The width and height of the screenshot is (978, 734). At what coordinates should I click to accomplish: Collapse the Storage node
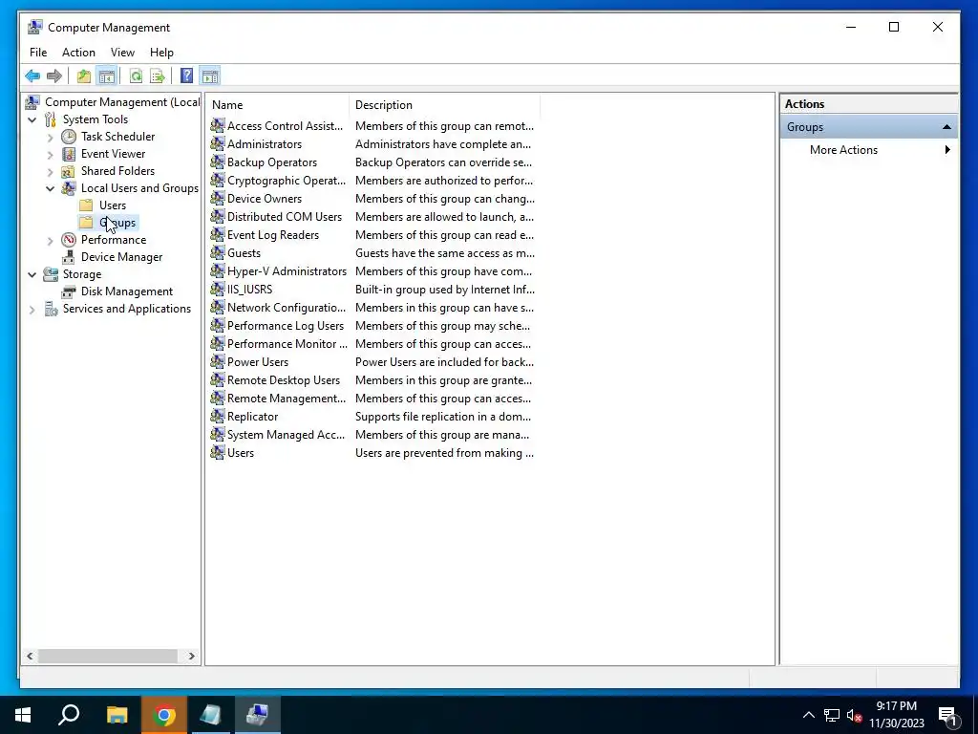(x=32, y=274)
